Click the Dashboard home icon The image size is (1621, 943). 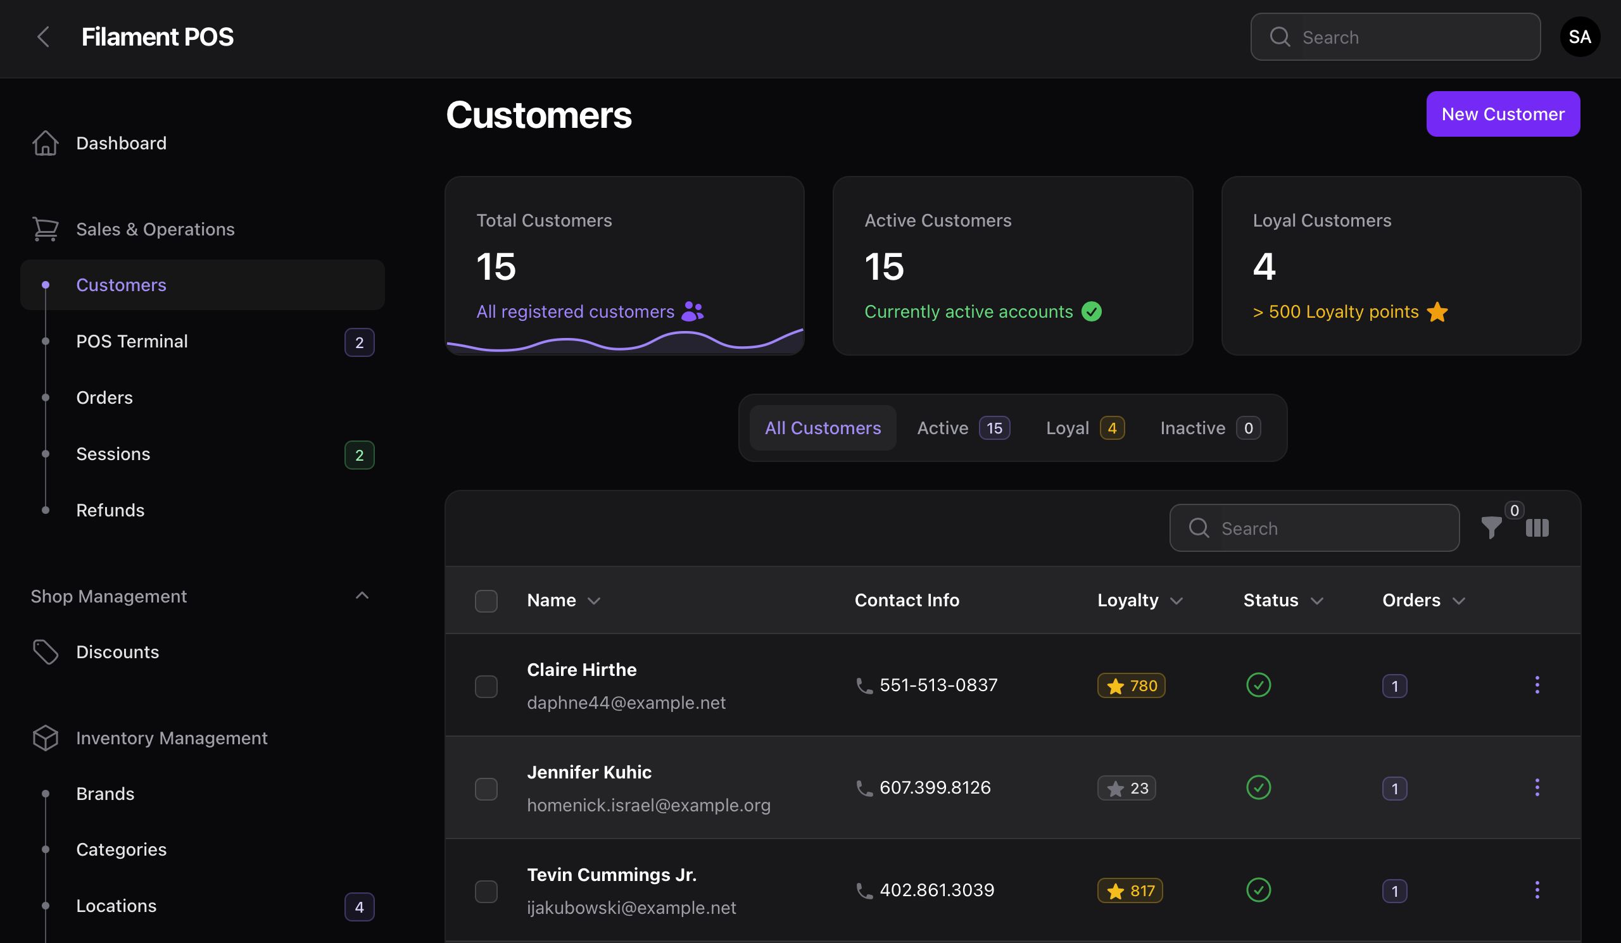[x=45, y=142]
